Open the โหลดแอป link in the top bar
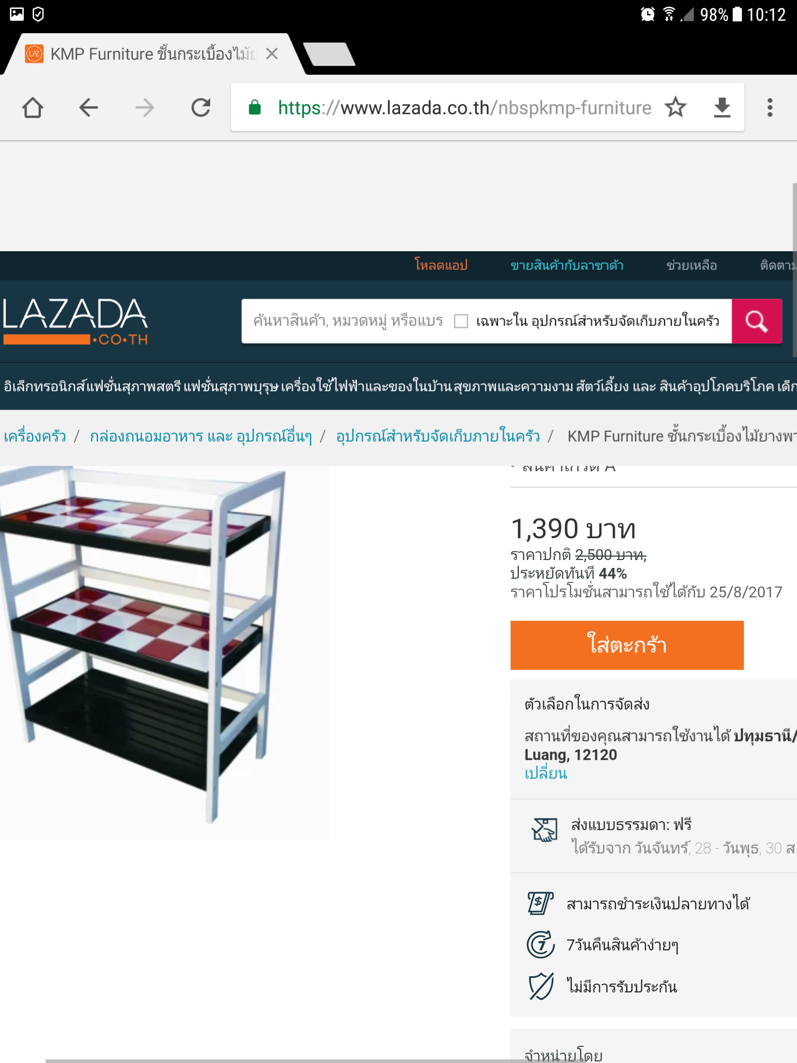The width and height of the screenshot is (797, 1063). (441, 265)
